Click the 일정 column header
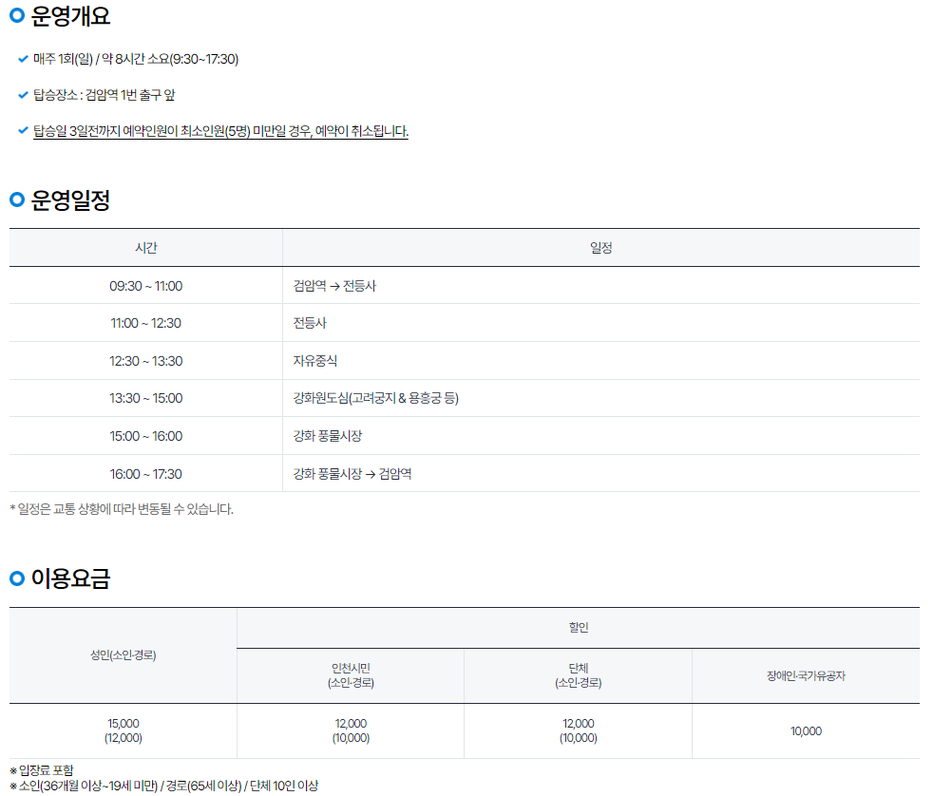This screenshot has width=933, height=796. (601, 248)
